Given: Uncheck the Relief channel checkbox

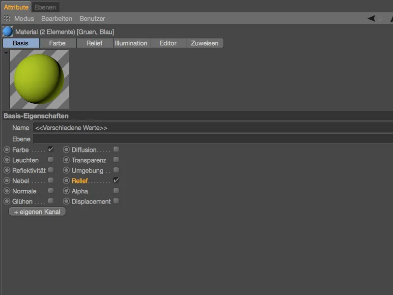Looking at the screenshot, I should coord(116,180).
